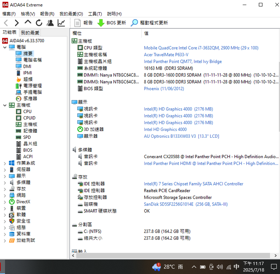Click the BIOS 更新 button
This screenshot has height=274, width=280.
coord(112,23)
